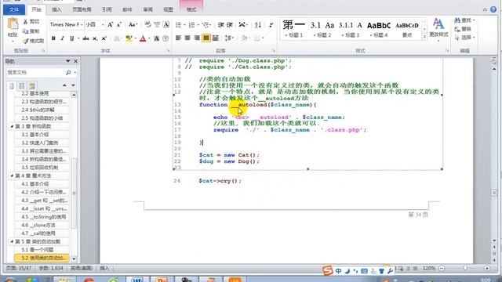Click the Clear Formatting icon
This screenshot has height=282, width=502.
[x=147, y=24]
